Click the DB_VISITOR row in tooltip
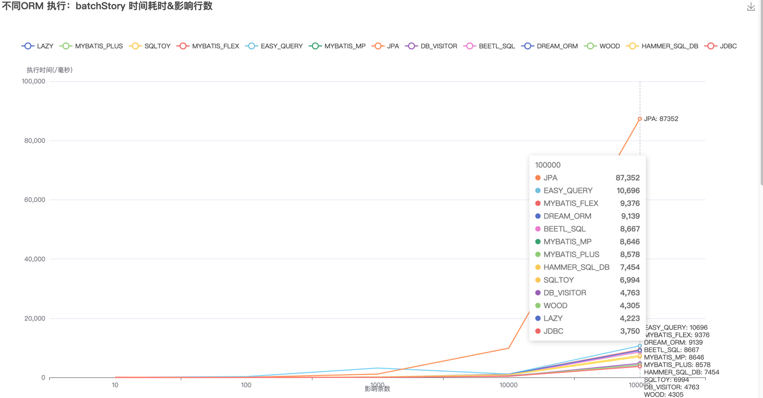This screenshot has height=398, width=763. [x=587, y=293]
